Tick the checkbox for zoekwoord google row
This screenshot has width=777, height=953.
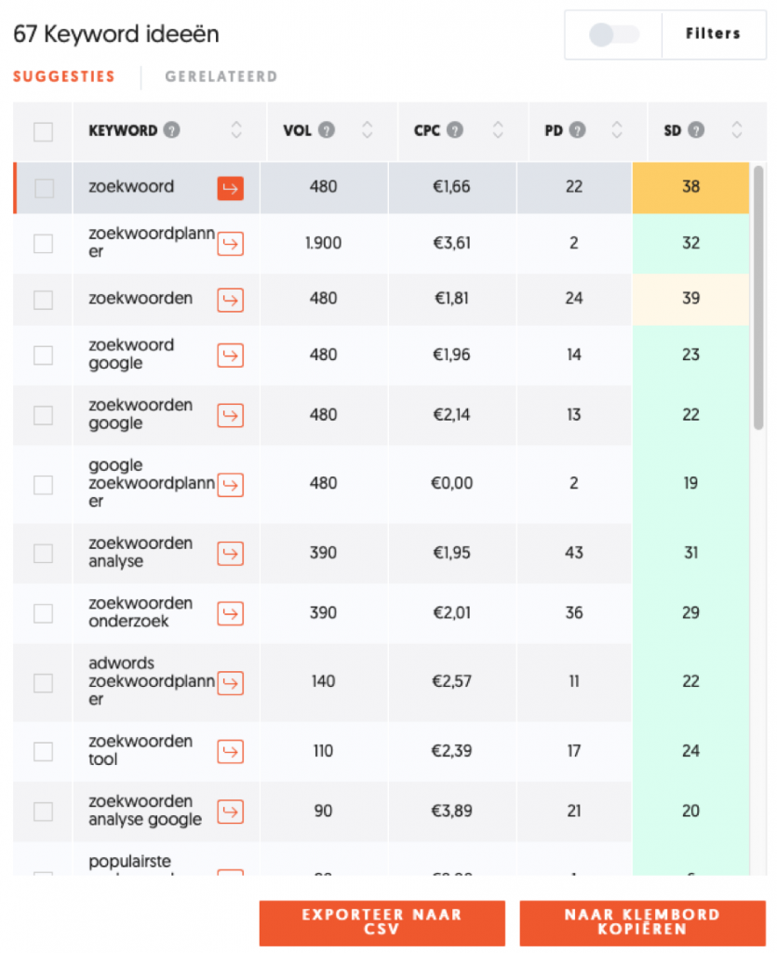43,355
